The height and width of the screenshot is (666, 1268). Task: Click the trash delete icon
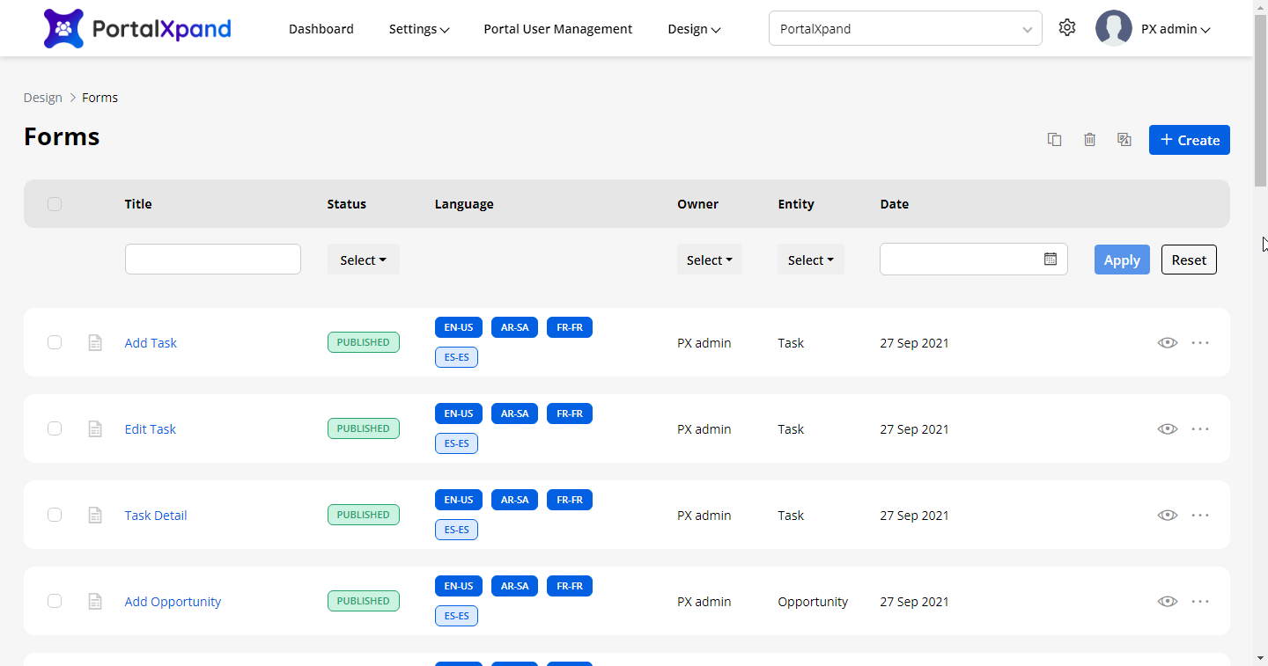pos(1089,140)
